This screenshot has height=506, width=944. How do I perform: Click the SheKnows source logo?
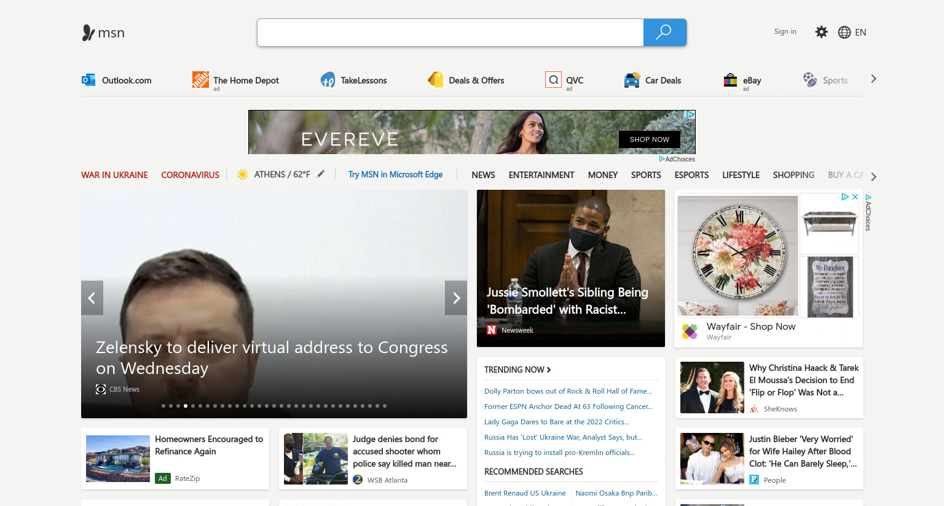(754, 409)
